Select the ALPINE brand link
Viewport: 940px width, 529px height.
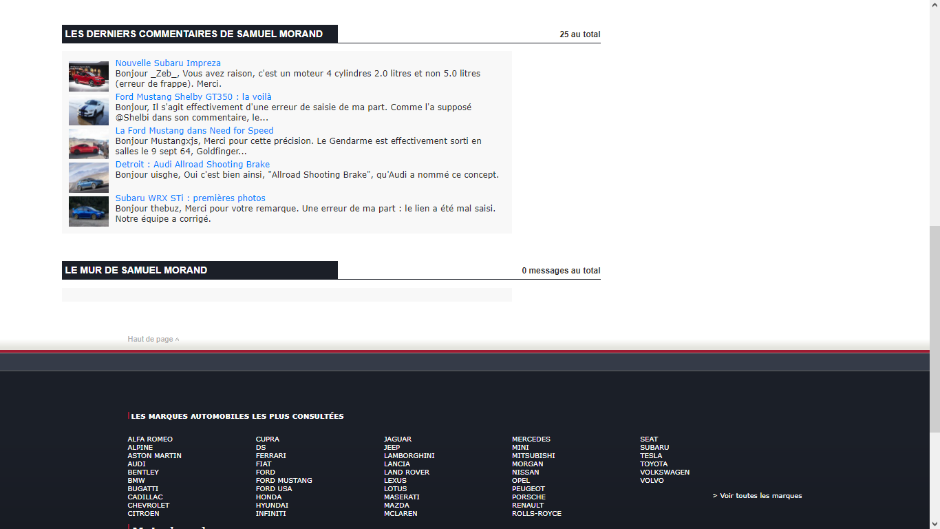click(x=140, y=448)
